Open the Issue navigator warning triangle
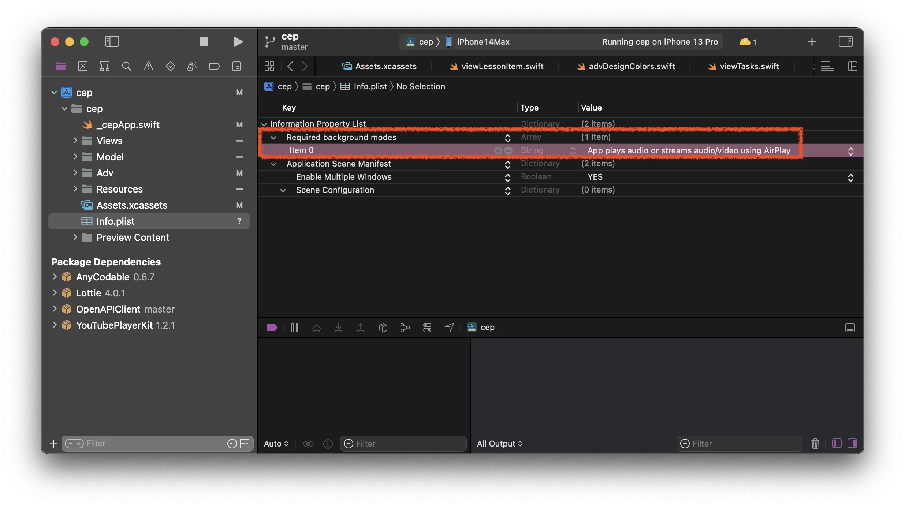The width and height of the screenshot is (905, 508). tap(148, 66)
